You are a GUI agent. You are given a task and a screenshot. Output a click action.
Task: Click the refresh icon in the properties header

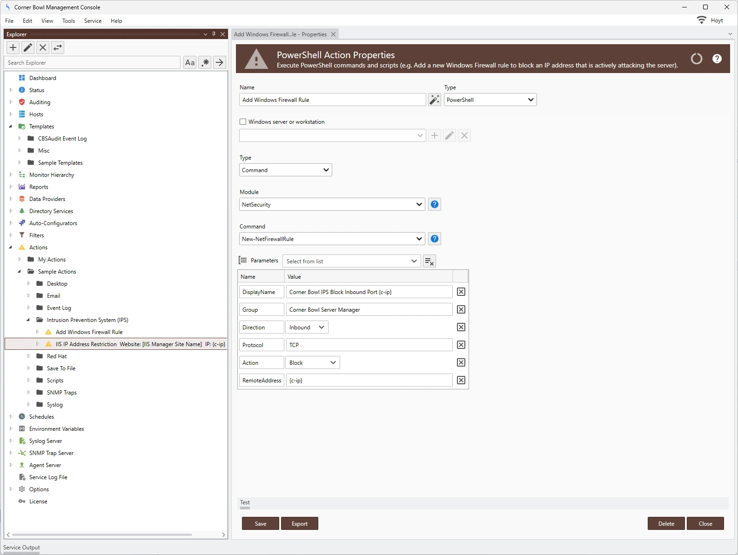696,59
